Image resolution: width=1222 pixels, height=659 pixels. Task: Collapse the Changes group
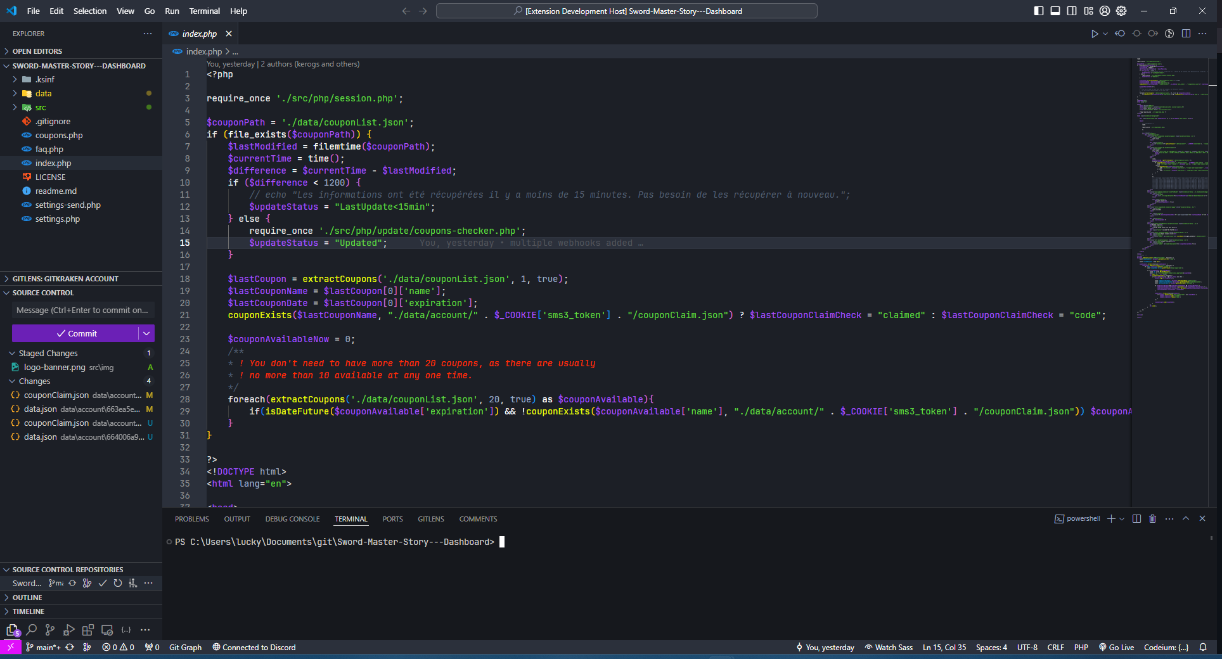point(81,381)
